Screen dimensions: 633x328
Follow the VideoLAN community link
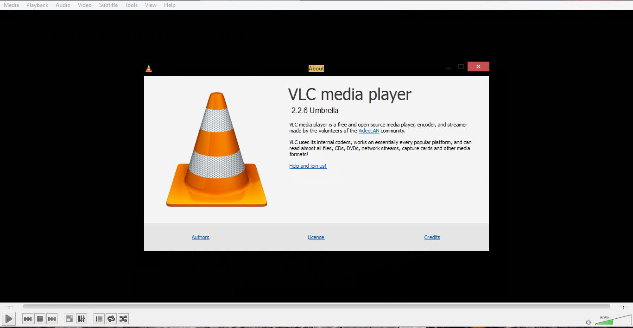click(x=369, y=131)
